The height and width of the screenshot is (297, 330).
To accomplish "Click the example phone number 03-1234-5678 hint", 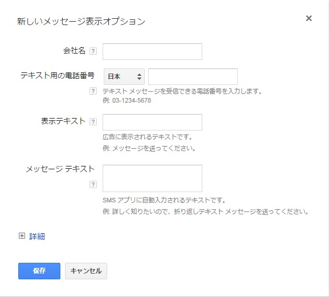I will point(132,100).
